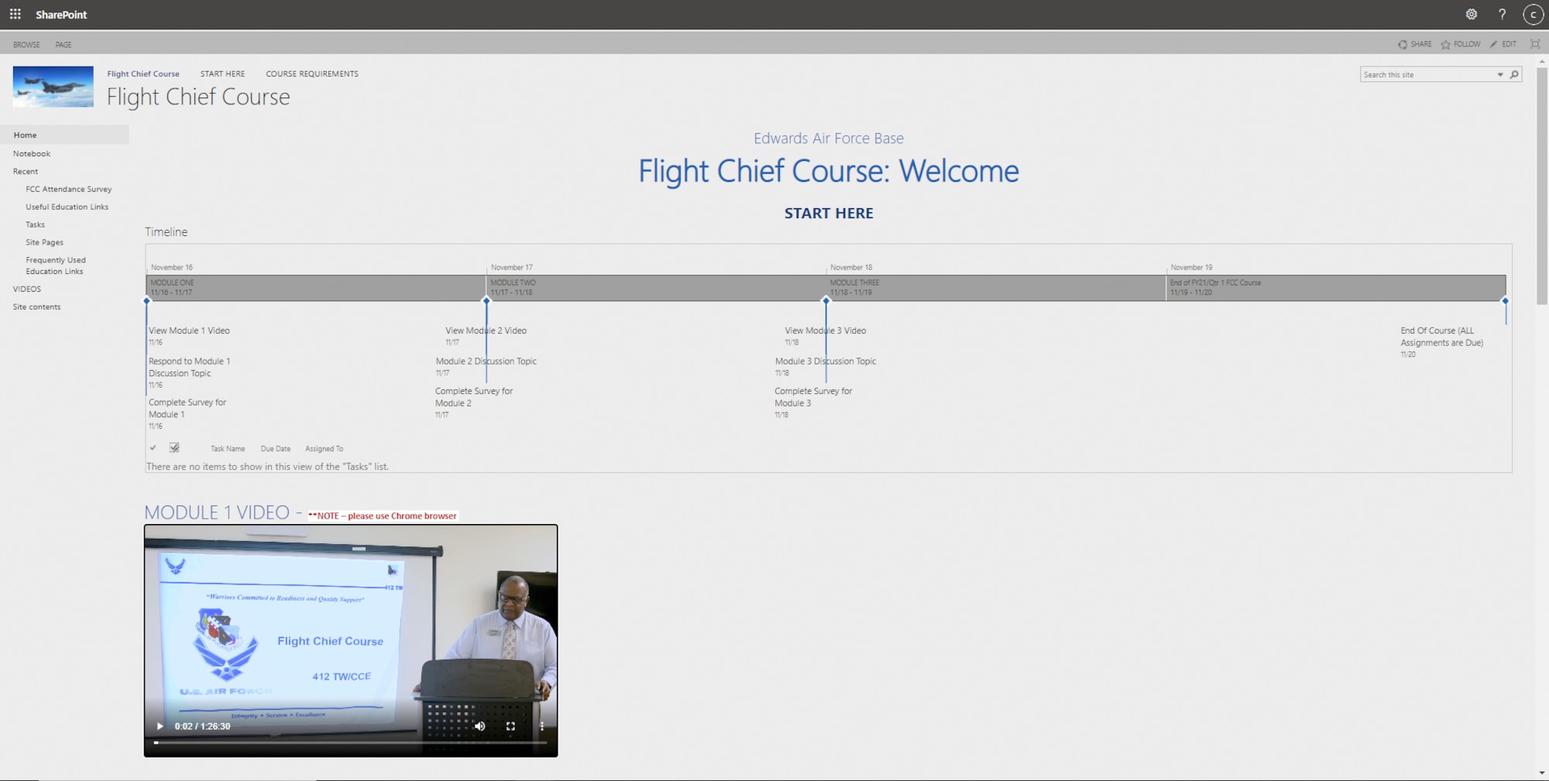Play the Module 1 video
The height and width of the screenshot is (781, 1549).
coord(160,726)
